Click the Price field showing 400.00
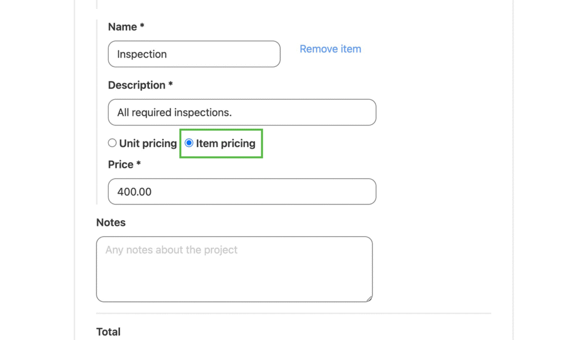This screenshot has height=340, width=571. pos(242,192)
